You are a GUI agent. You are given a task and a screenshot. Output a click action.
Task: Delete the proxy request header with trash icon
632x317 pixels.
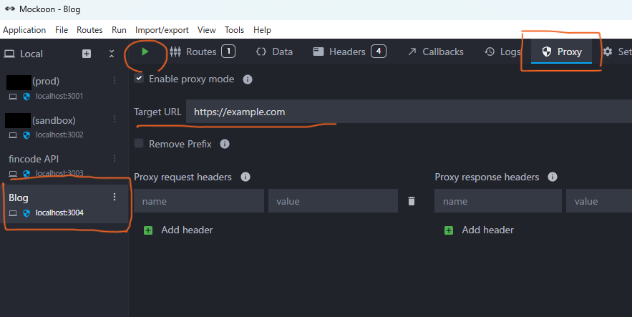(x=411, y=201)
